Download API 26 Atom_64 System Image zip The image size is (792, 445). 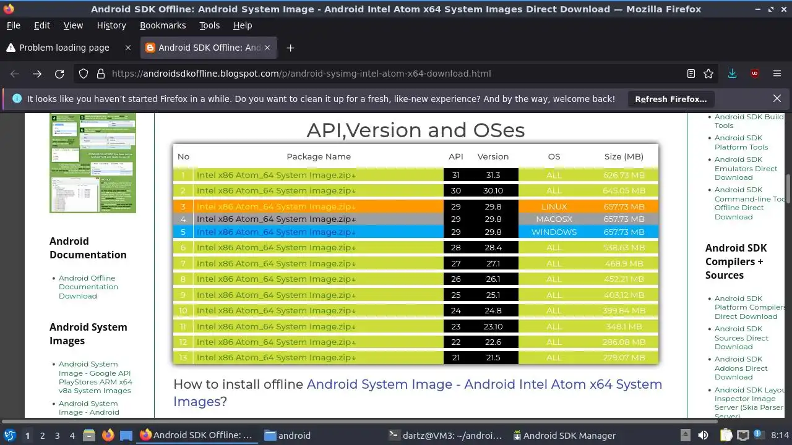tap(276, 279)
